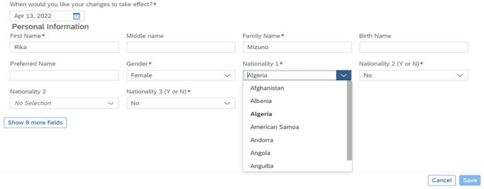
Task: Open the Nationality 3 (Y or N) dropdown
Action: [181, 103]
